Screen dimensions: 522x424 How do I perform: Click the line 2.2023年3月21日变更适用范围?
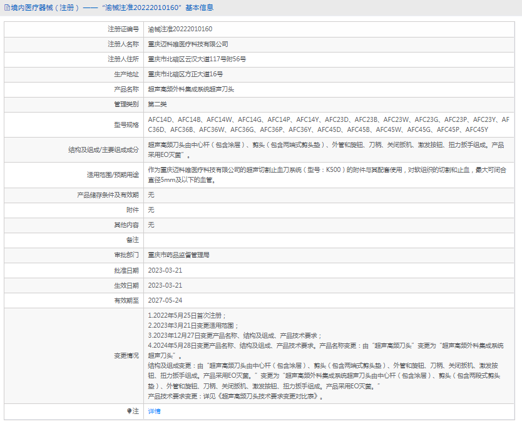(193, 326)
